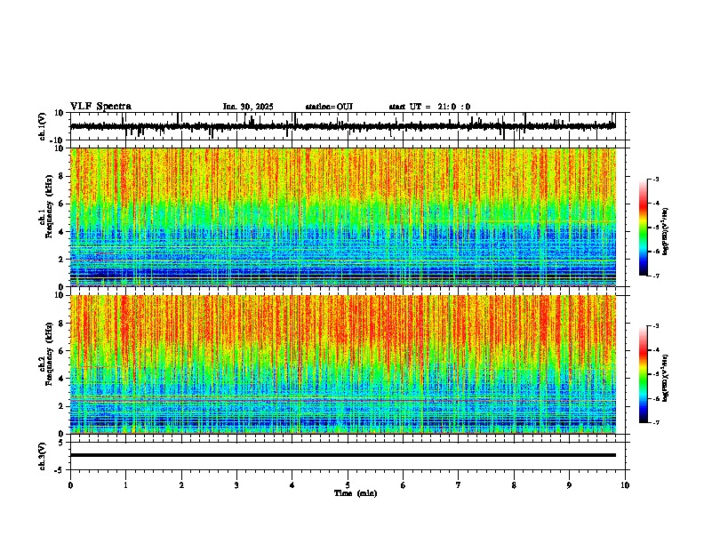Click tick label "10" on the Time axis
The height and width of the screenshot is (544, 704).
click(x=625, y=485)
